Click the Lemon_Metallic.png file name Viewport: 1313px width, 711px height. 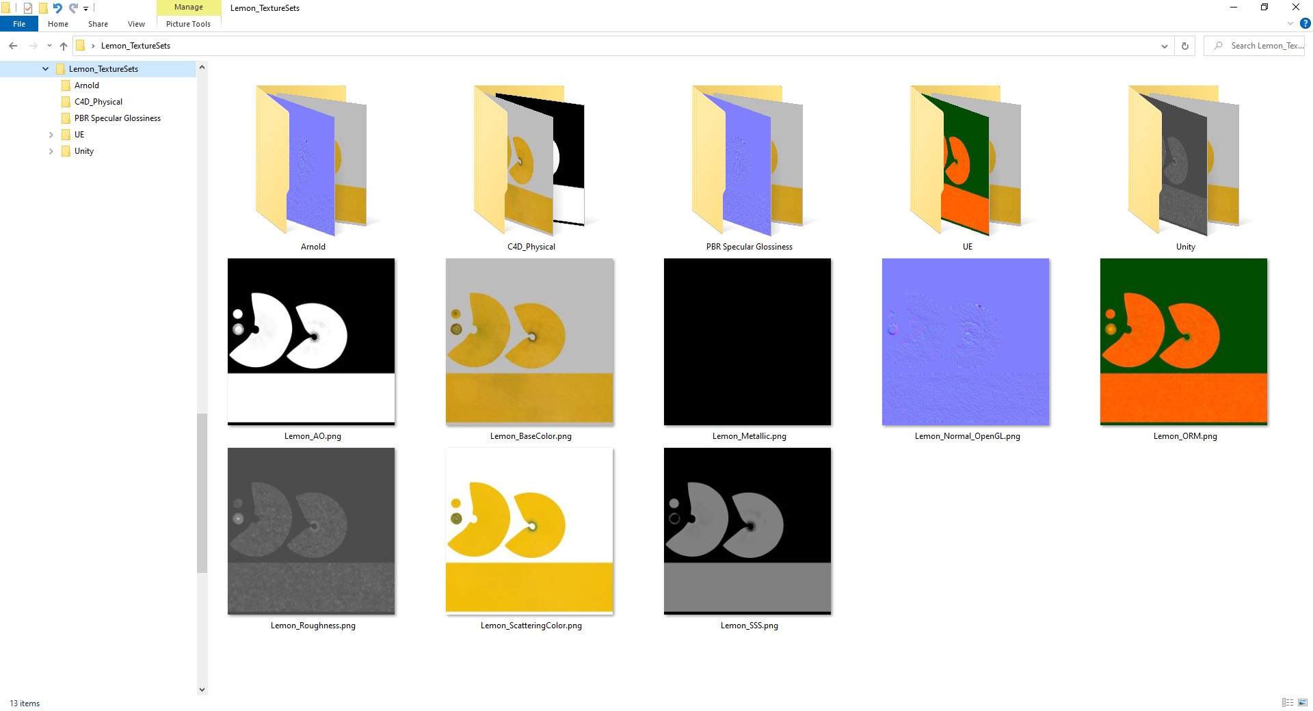(x=750, y=436)
